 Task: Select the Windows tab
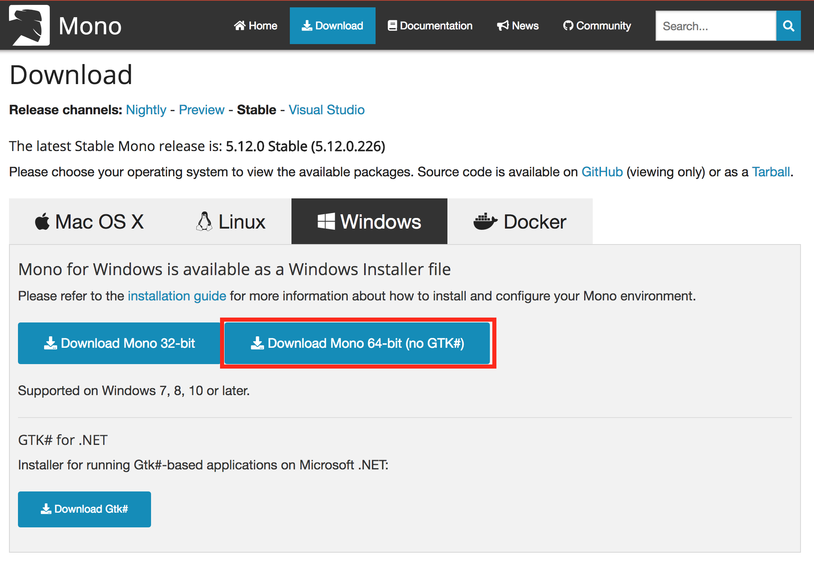(x=369, y=222)
